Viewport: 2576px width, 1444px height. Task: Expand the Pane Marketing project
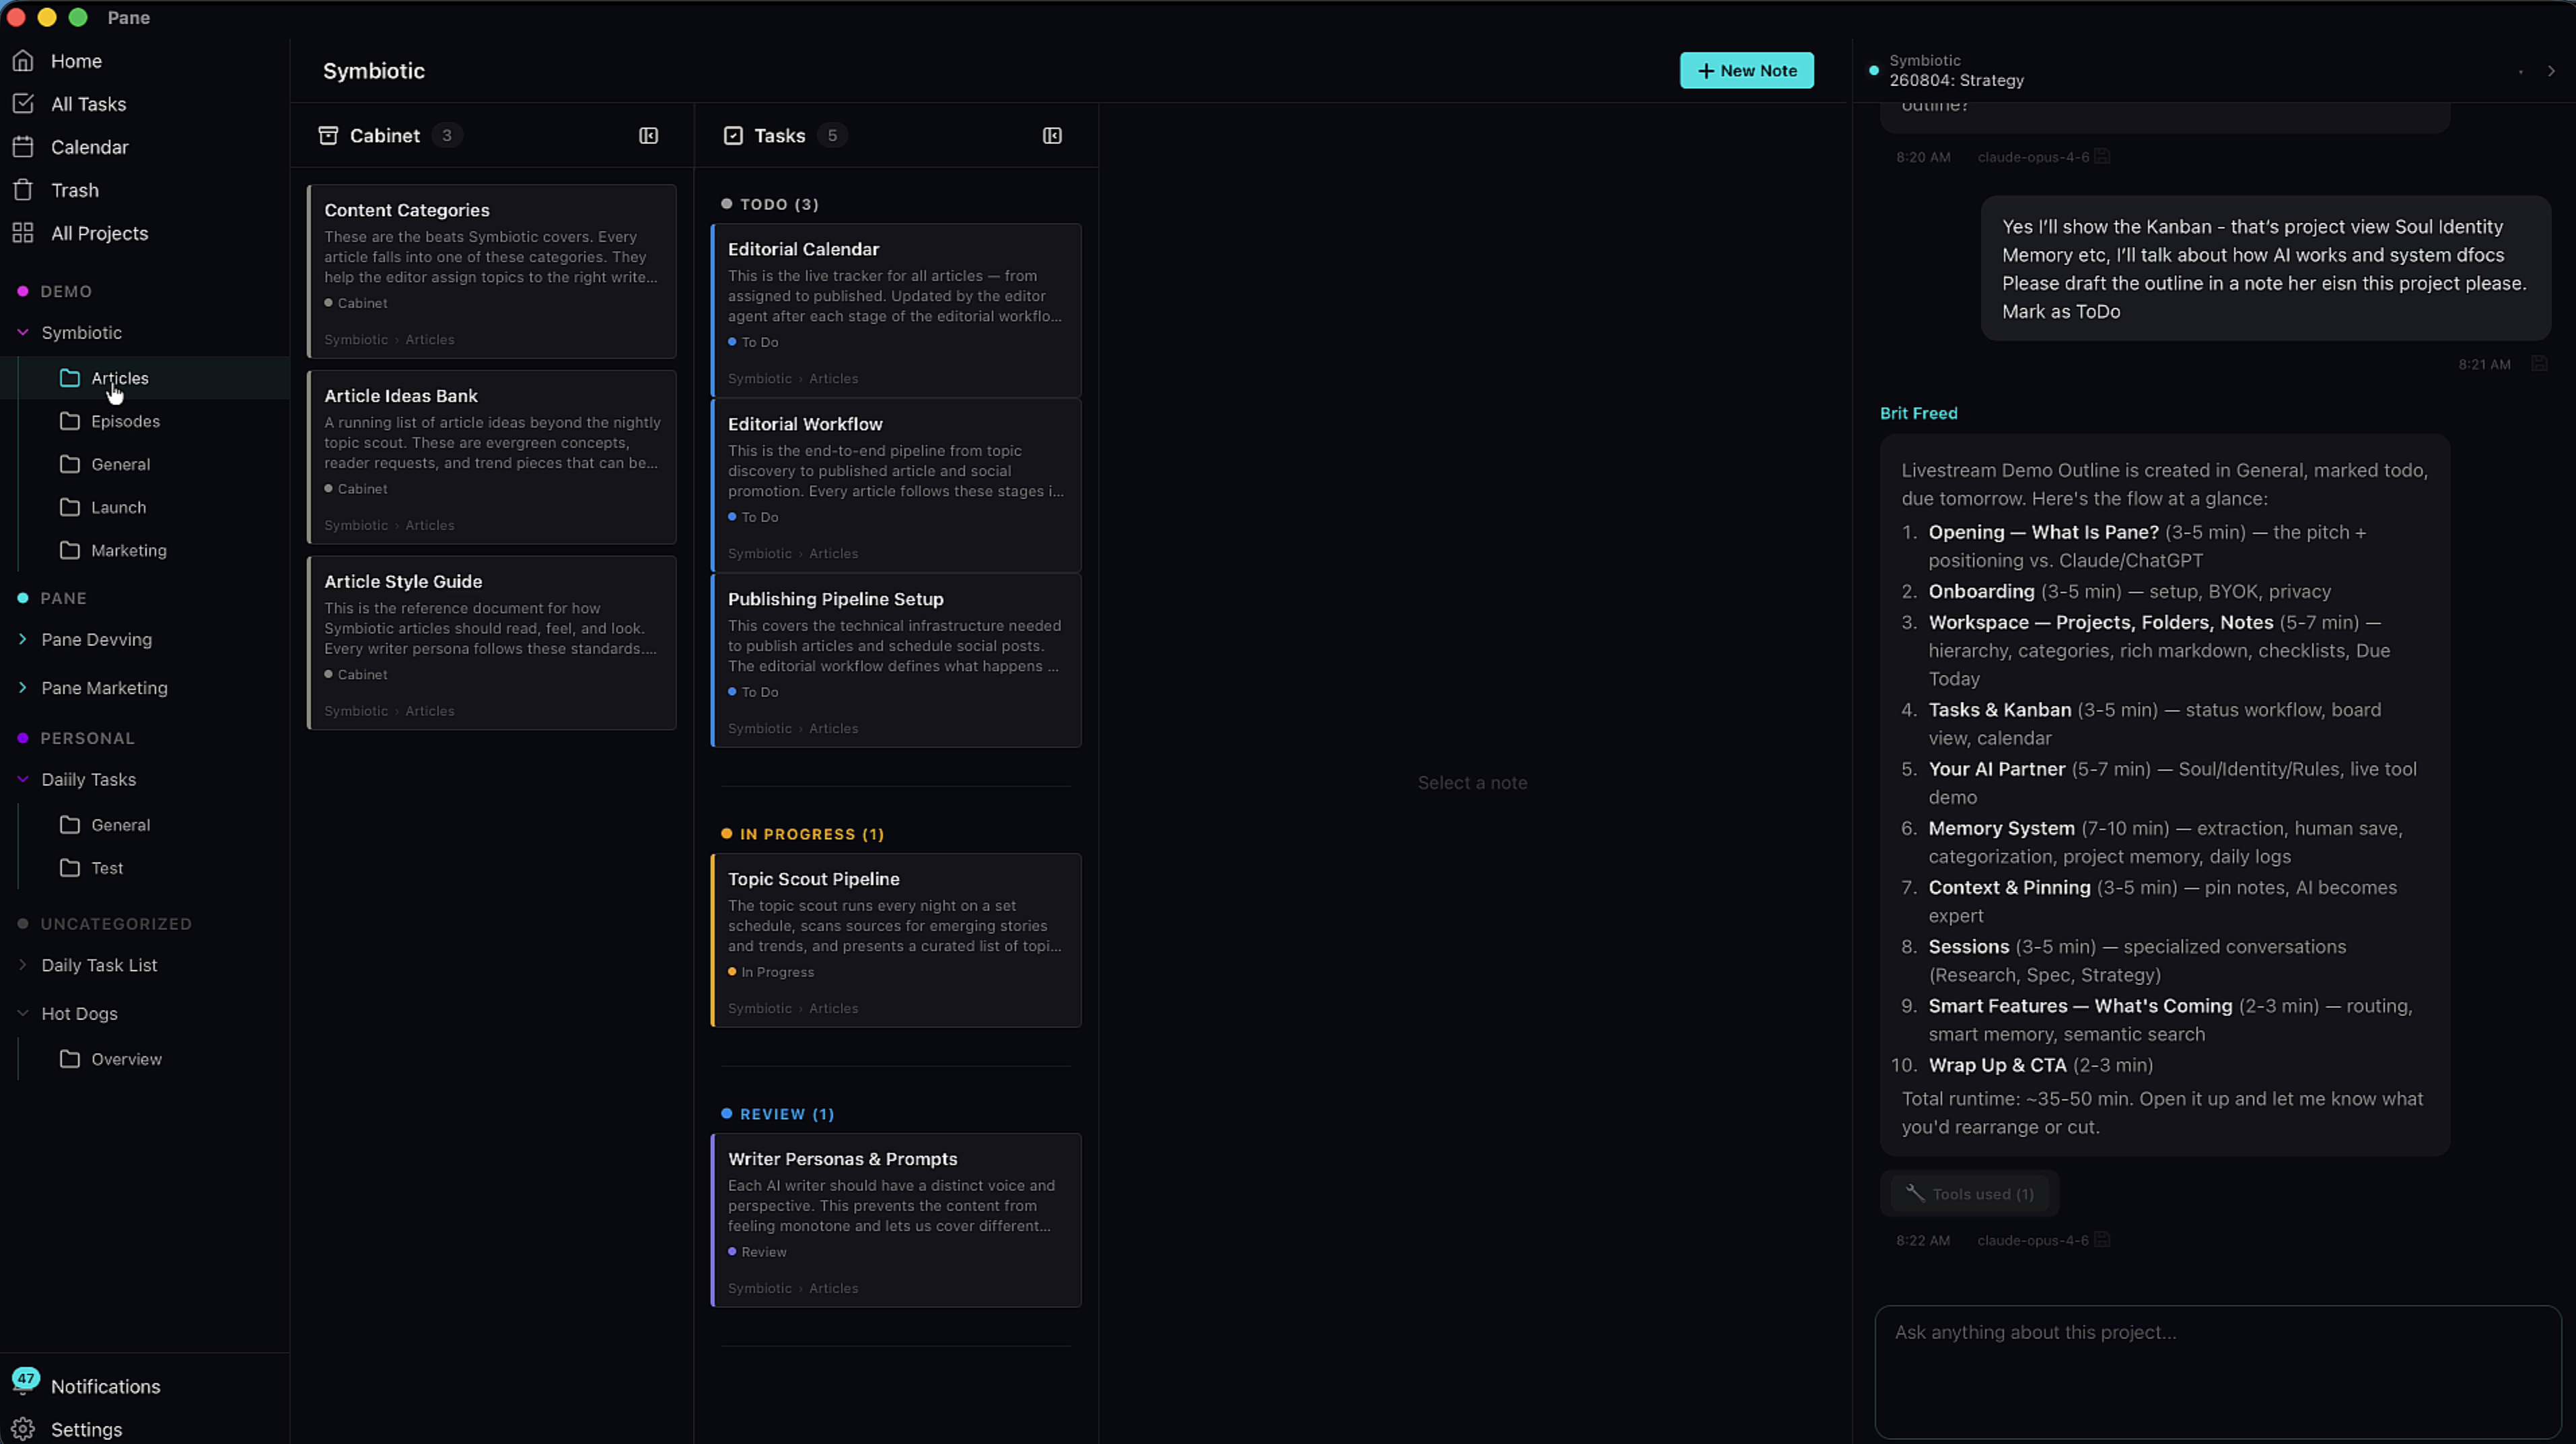(23, 688)
